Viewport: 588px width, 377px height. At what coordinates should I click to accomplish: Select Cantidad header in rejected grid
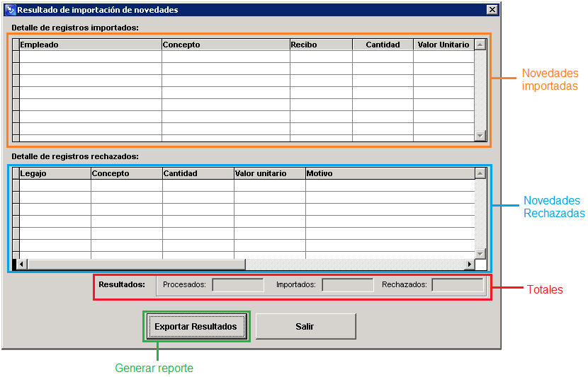point(198,173)
